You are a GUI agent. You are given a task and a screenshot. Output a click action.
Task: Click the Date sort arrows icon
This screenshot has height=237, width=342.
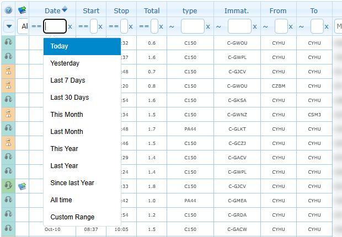[x=65, y=9]
